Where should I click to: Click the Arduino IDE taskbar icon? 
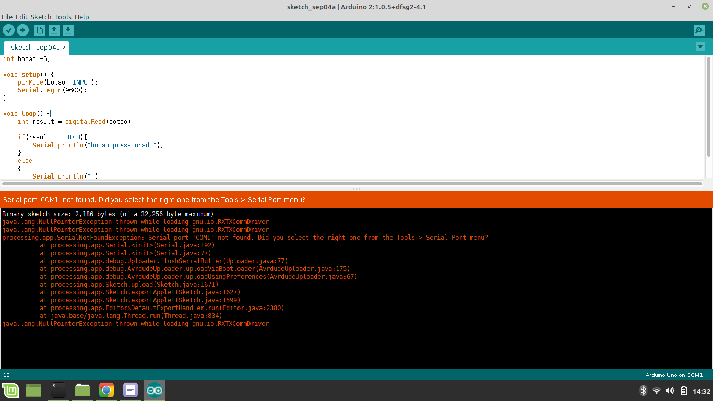(155, 391)
